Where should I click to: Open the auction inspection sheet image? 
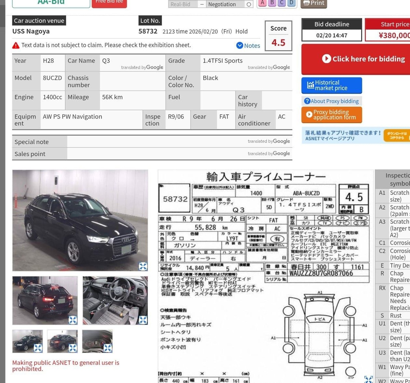coord(265,276)
